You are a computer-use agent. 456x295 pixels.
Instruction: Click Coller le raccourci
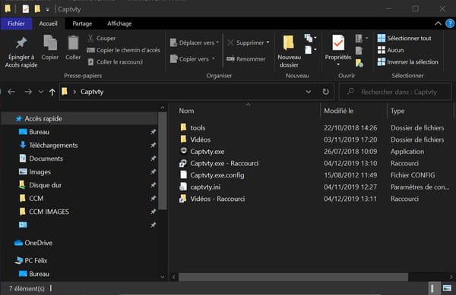116,61
